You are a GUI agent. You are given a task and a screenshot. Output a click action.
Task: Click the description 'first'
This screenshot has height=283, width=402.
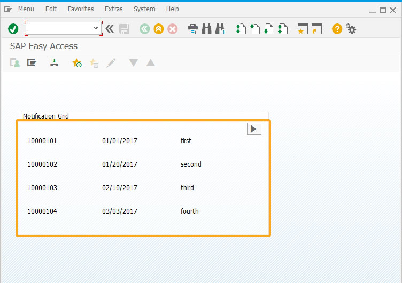186,140
